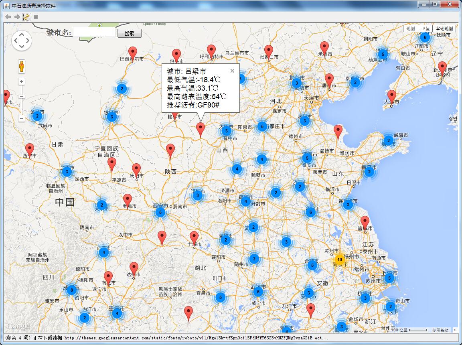Zoom out with the bottom minus button
The width and height of the screenshot is (462, 345).
coord(22,118)
